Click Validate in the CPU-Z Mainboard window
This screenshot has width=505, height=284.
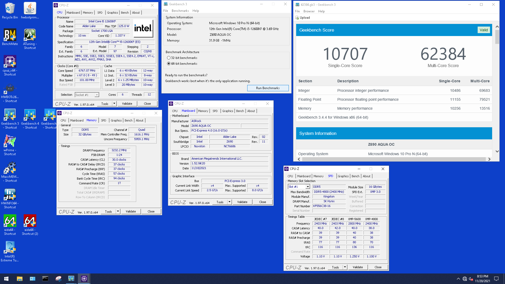[242, 202]
